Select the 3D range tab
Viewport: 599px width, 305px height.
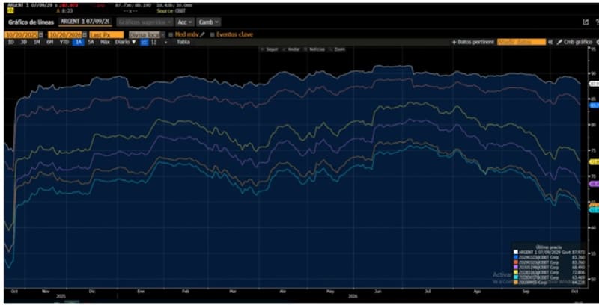(24, 42)
